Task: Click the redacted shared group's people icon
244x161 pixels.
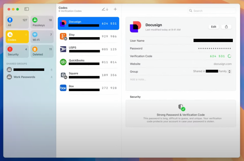Action: (x=9, y=70)
